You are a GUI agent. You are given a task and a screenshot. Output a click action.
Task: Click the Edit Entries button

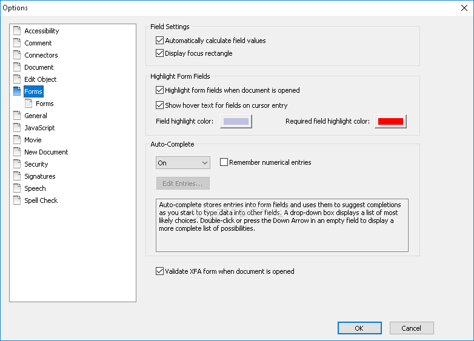pyautogui.click(x=183, y=184)
